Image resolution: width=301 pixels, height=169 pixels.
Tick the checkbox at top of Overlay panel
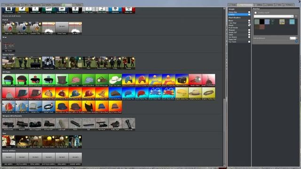(255, 13)
